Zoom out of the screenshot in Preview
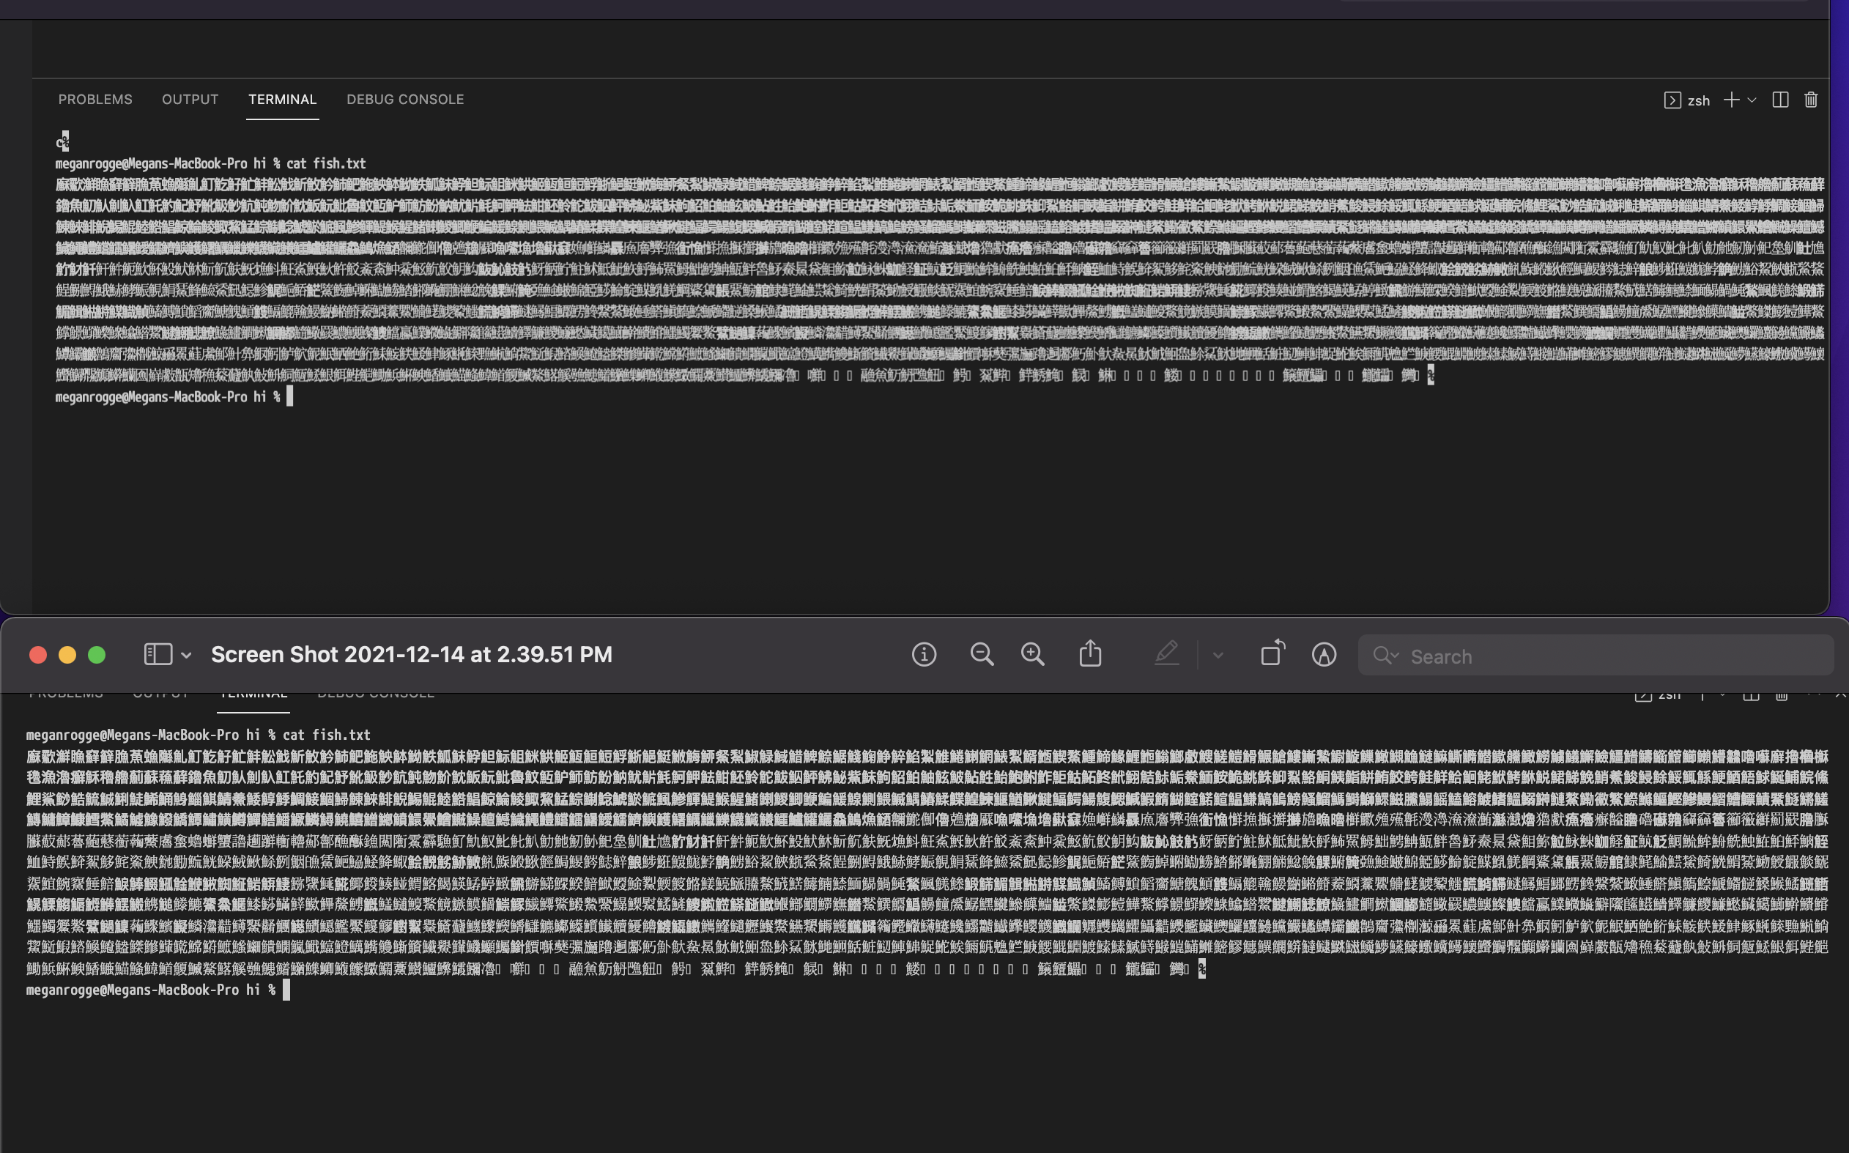 pyautogui.click(x=982, y=654)
